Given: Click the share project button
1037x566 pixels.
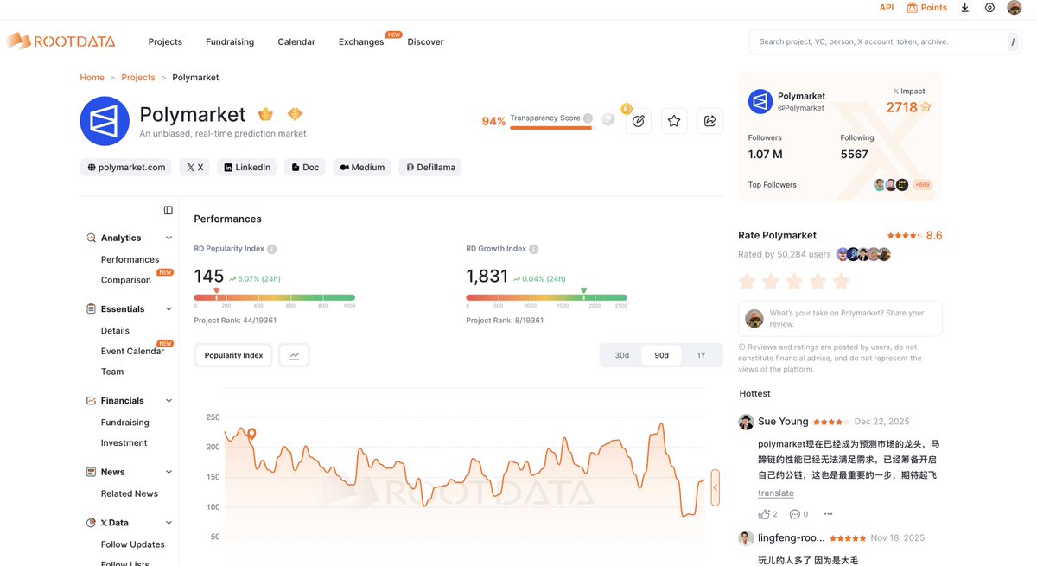Looking at the screenshot, I should (x=710, y=121).
